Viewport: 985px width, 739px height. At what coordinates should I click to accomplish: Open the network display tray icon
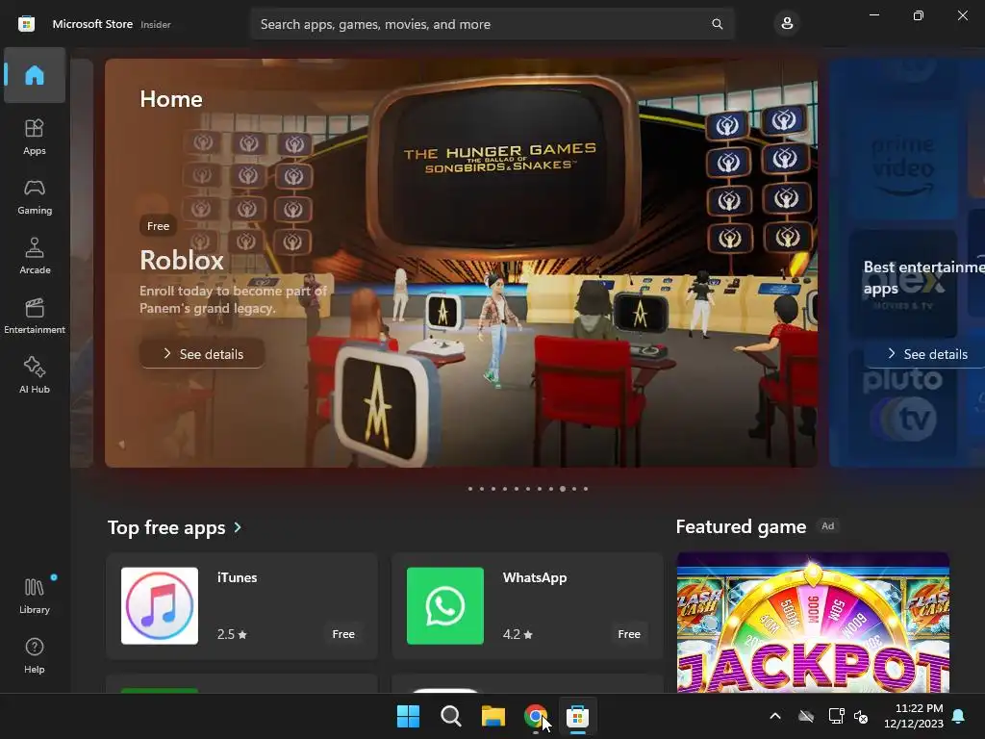pos(836,716)
